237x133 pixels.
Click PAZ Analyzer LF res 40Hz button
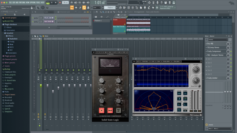[x=179, y=93]
